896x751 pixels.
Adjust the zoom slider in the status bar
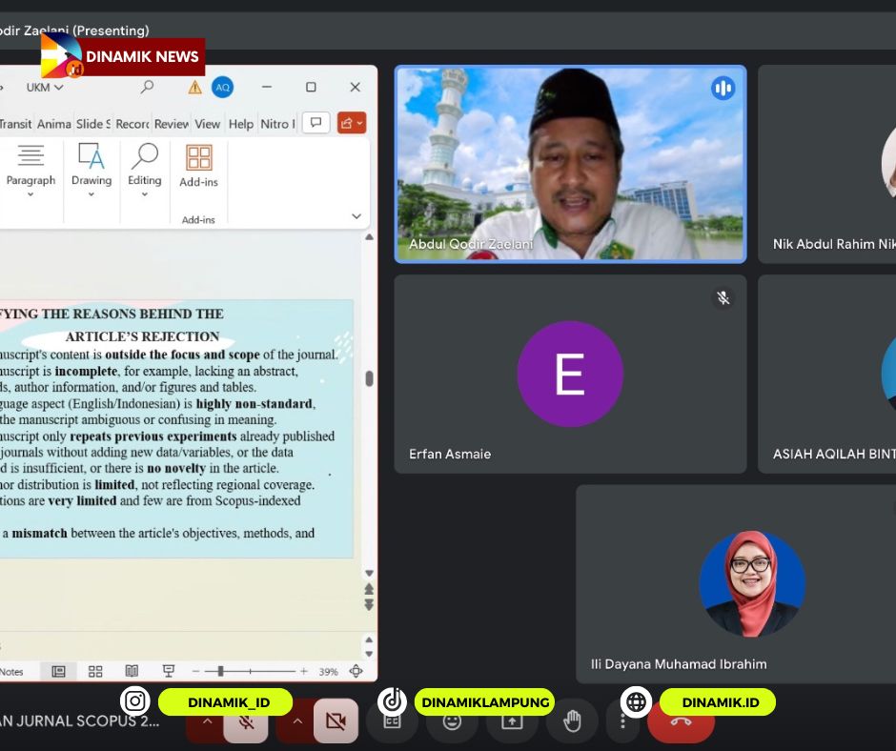click(219, 671)
